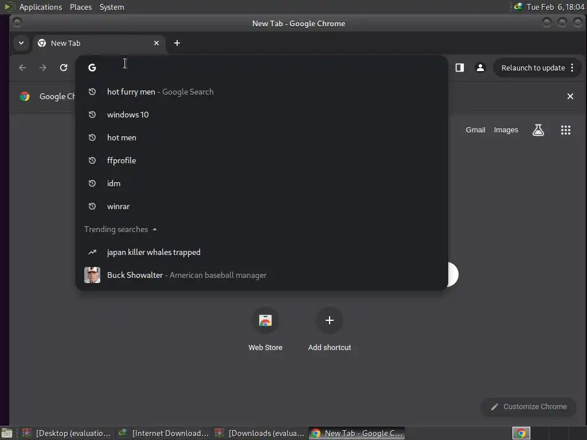Click the Google G icon in omnibox
The width and height of the screenshot is (587, 440).
point(92,68)
